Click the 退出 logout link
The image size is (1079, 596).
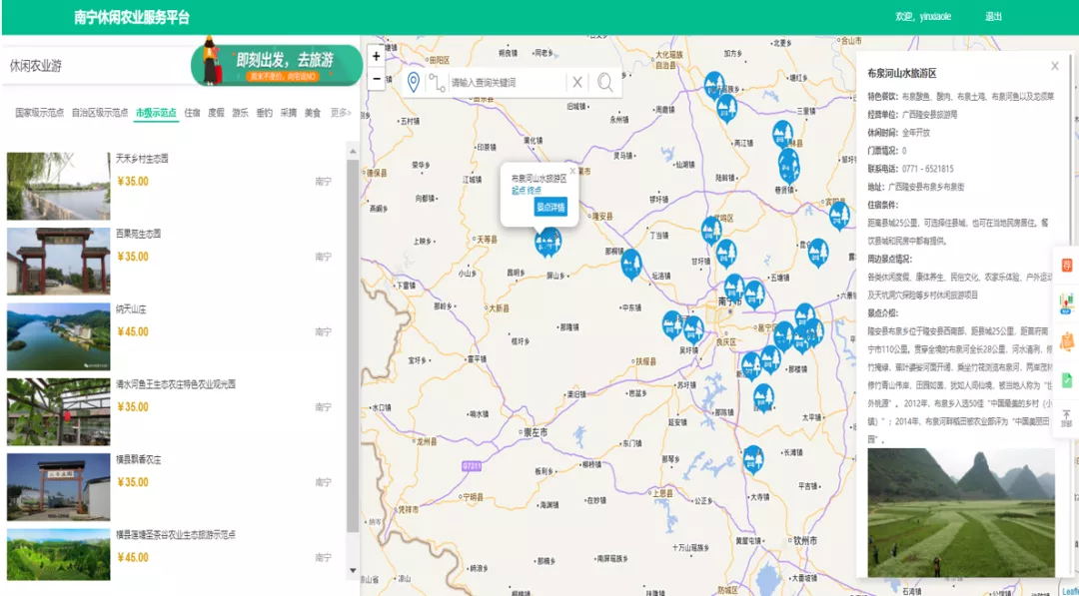click(993, 17)
